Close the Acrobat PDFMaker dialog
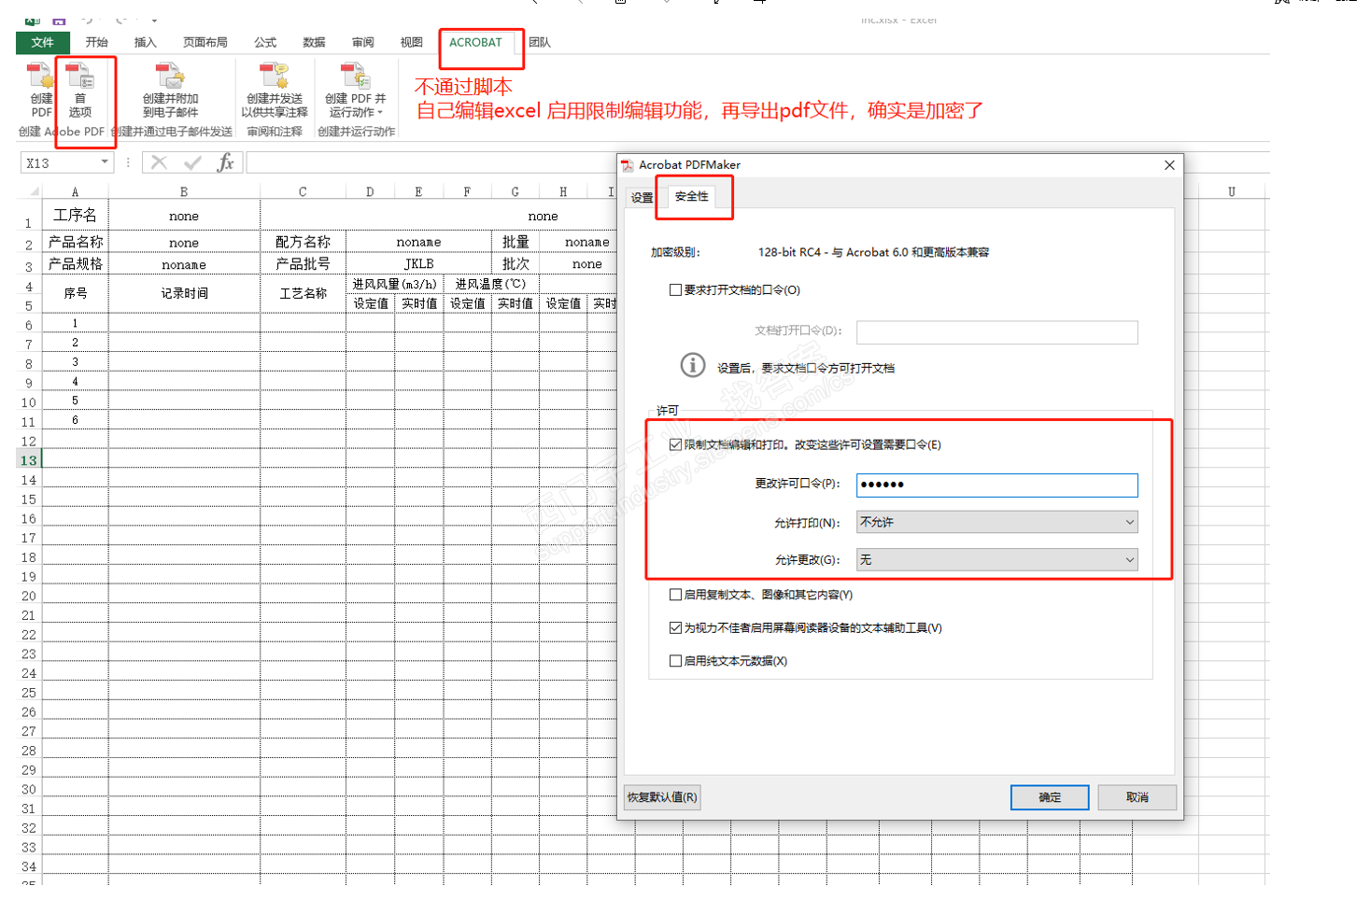 pos(1169,165)
